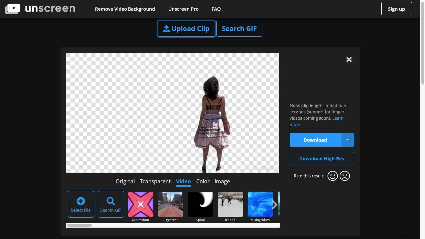Apply the Xanimation background

(140, 204)
